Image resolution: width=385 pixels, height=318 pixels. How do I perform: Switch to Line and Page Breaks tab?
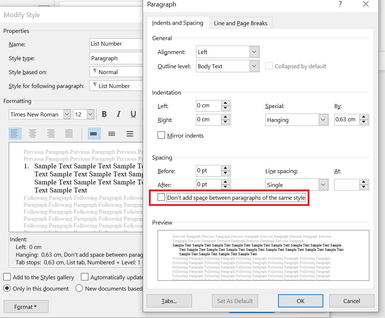(x=240, y=23)
